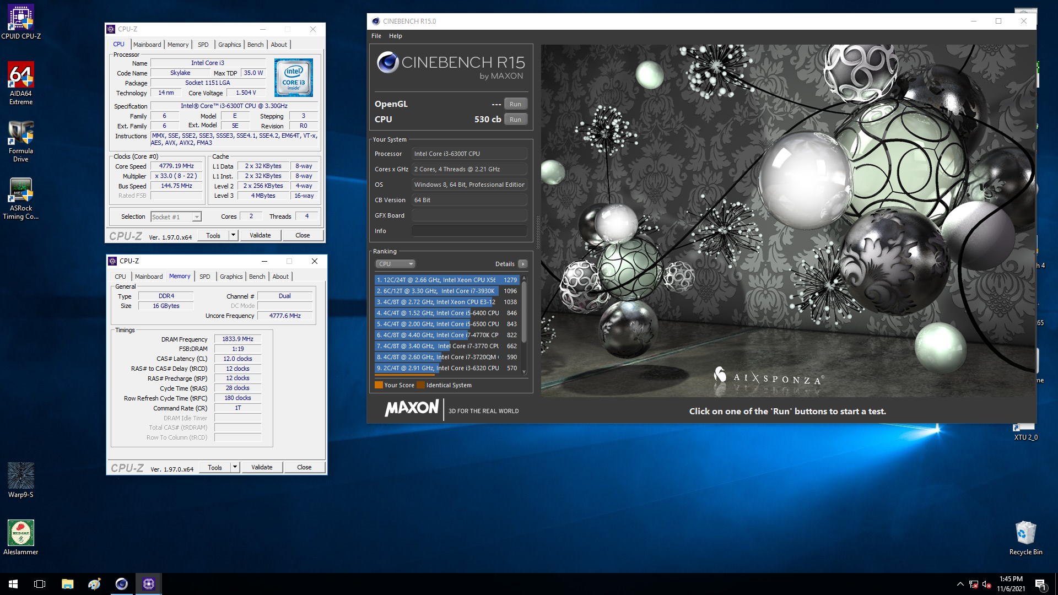1058x595 pixels.
Task: Open Bench tab in lower CPU-Z window
Action: [257, 277]
